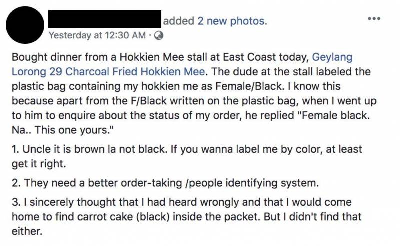Open the "2 new photos" link
Viewport: 400px width, 246px height.
232,21
